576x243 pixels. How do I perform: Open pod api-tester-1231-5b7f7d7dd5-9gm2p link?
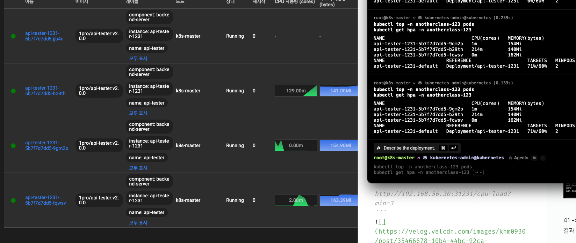[47, 145]
